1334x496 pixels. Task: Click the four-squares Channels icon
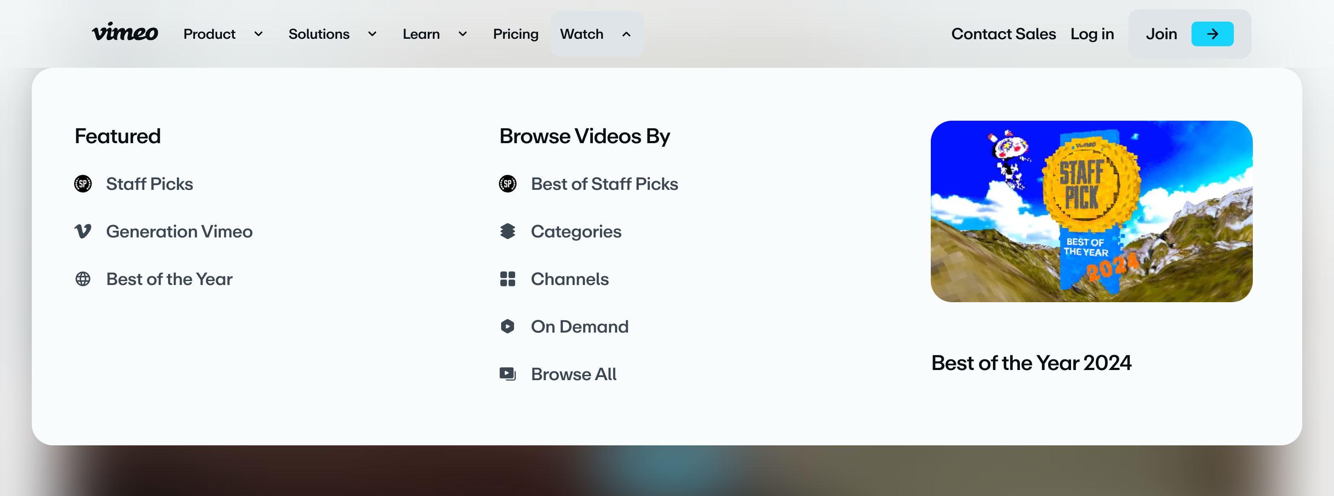[x=507, y=279]
